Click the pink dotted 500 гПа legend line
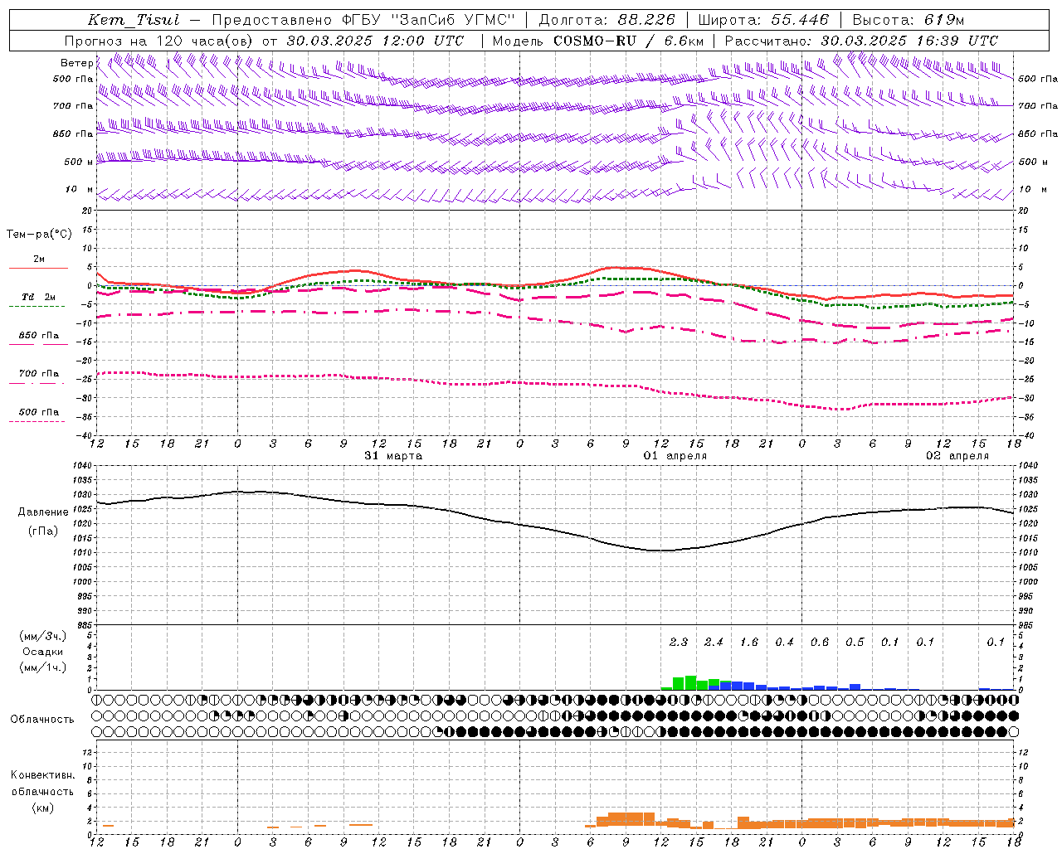Viewport: 1062px width, 849px height. coord(37,421)
